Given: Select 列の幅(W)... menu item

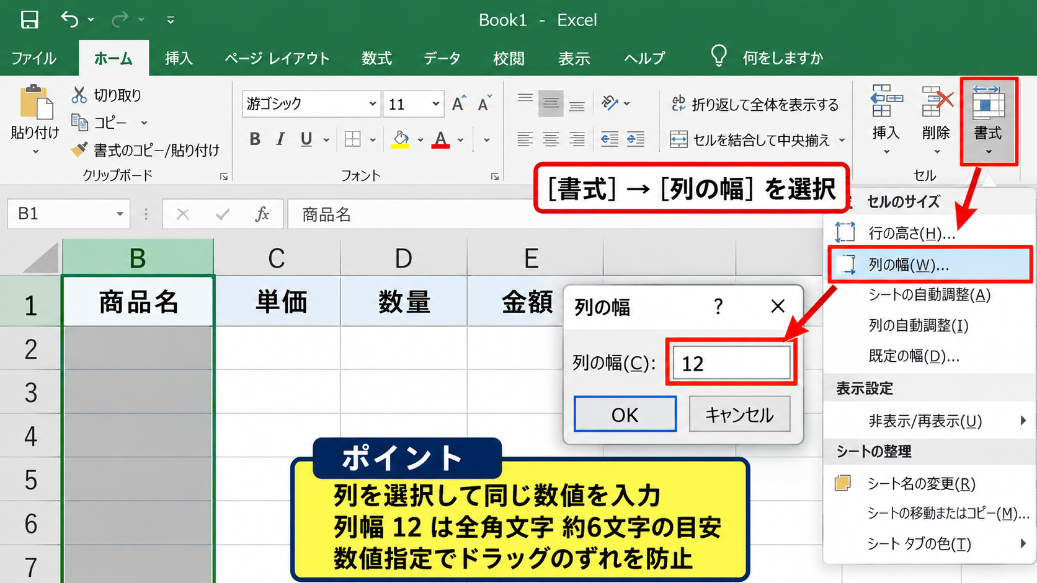Looking at the screenshot, I should pyautogui.click(x=930, y=265).
